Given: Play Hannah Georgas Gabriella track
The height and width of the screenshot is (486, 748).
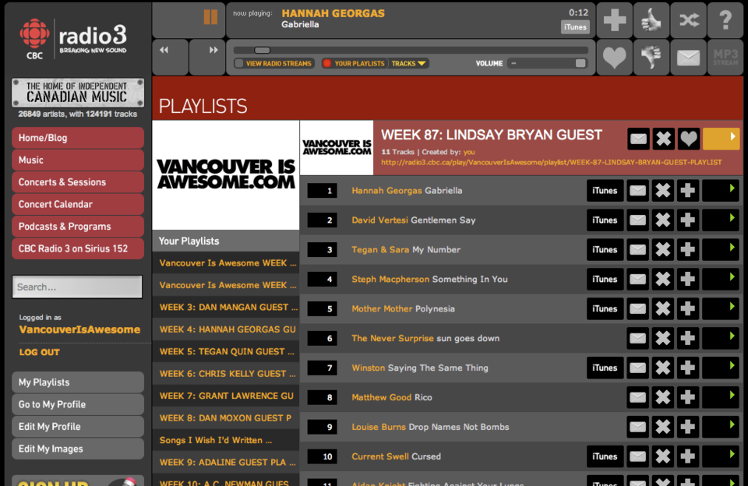Looking at the screenshot, I should 720,191.
